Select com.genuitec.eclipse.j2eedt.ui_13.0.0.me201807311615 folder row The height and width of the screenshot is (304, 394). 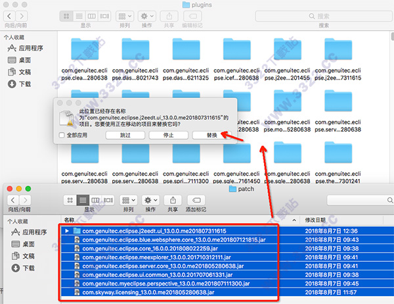click(x=227, y=231)
